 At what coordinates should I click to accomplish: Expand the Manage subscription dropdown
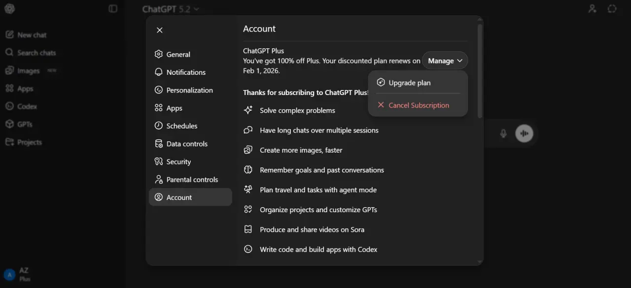445,61
